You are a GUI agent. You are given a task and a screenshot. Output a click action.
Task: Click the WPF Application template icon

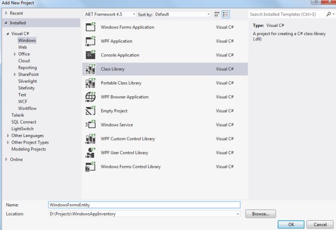click(x=90, y=41)
